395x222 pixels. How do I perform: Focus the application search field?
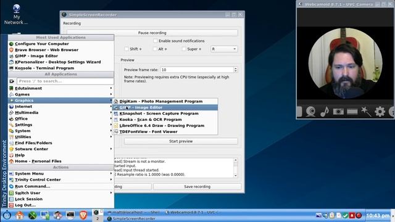[65, 81]
